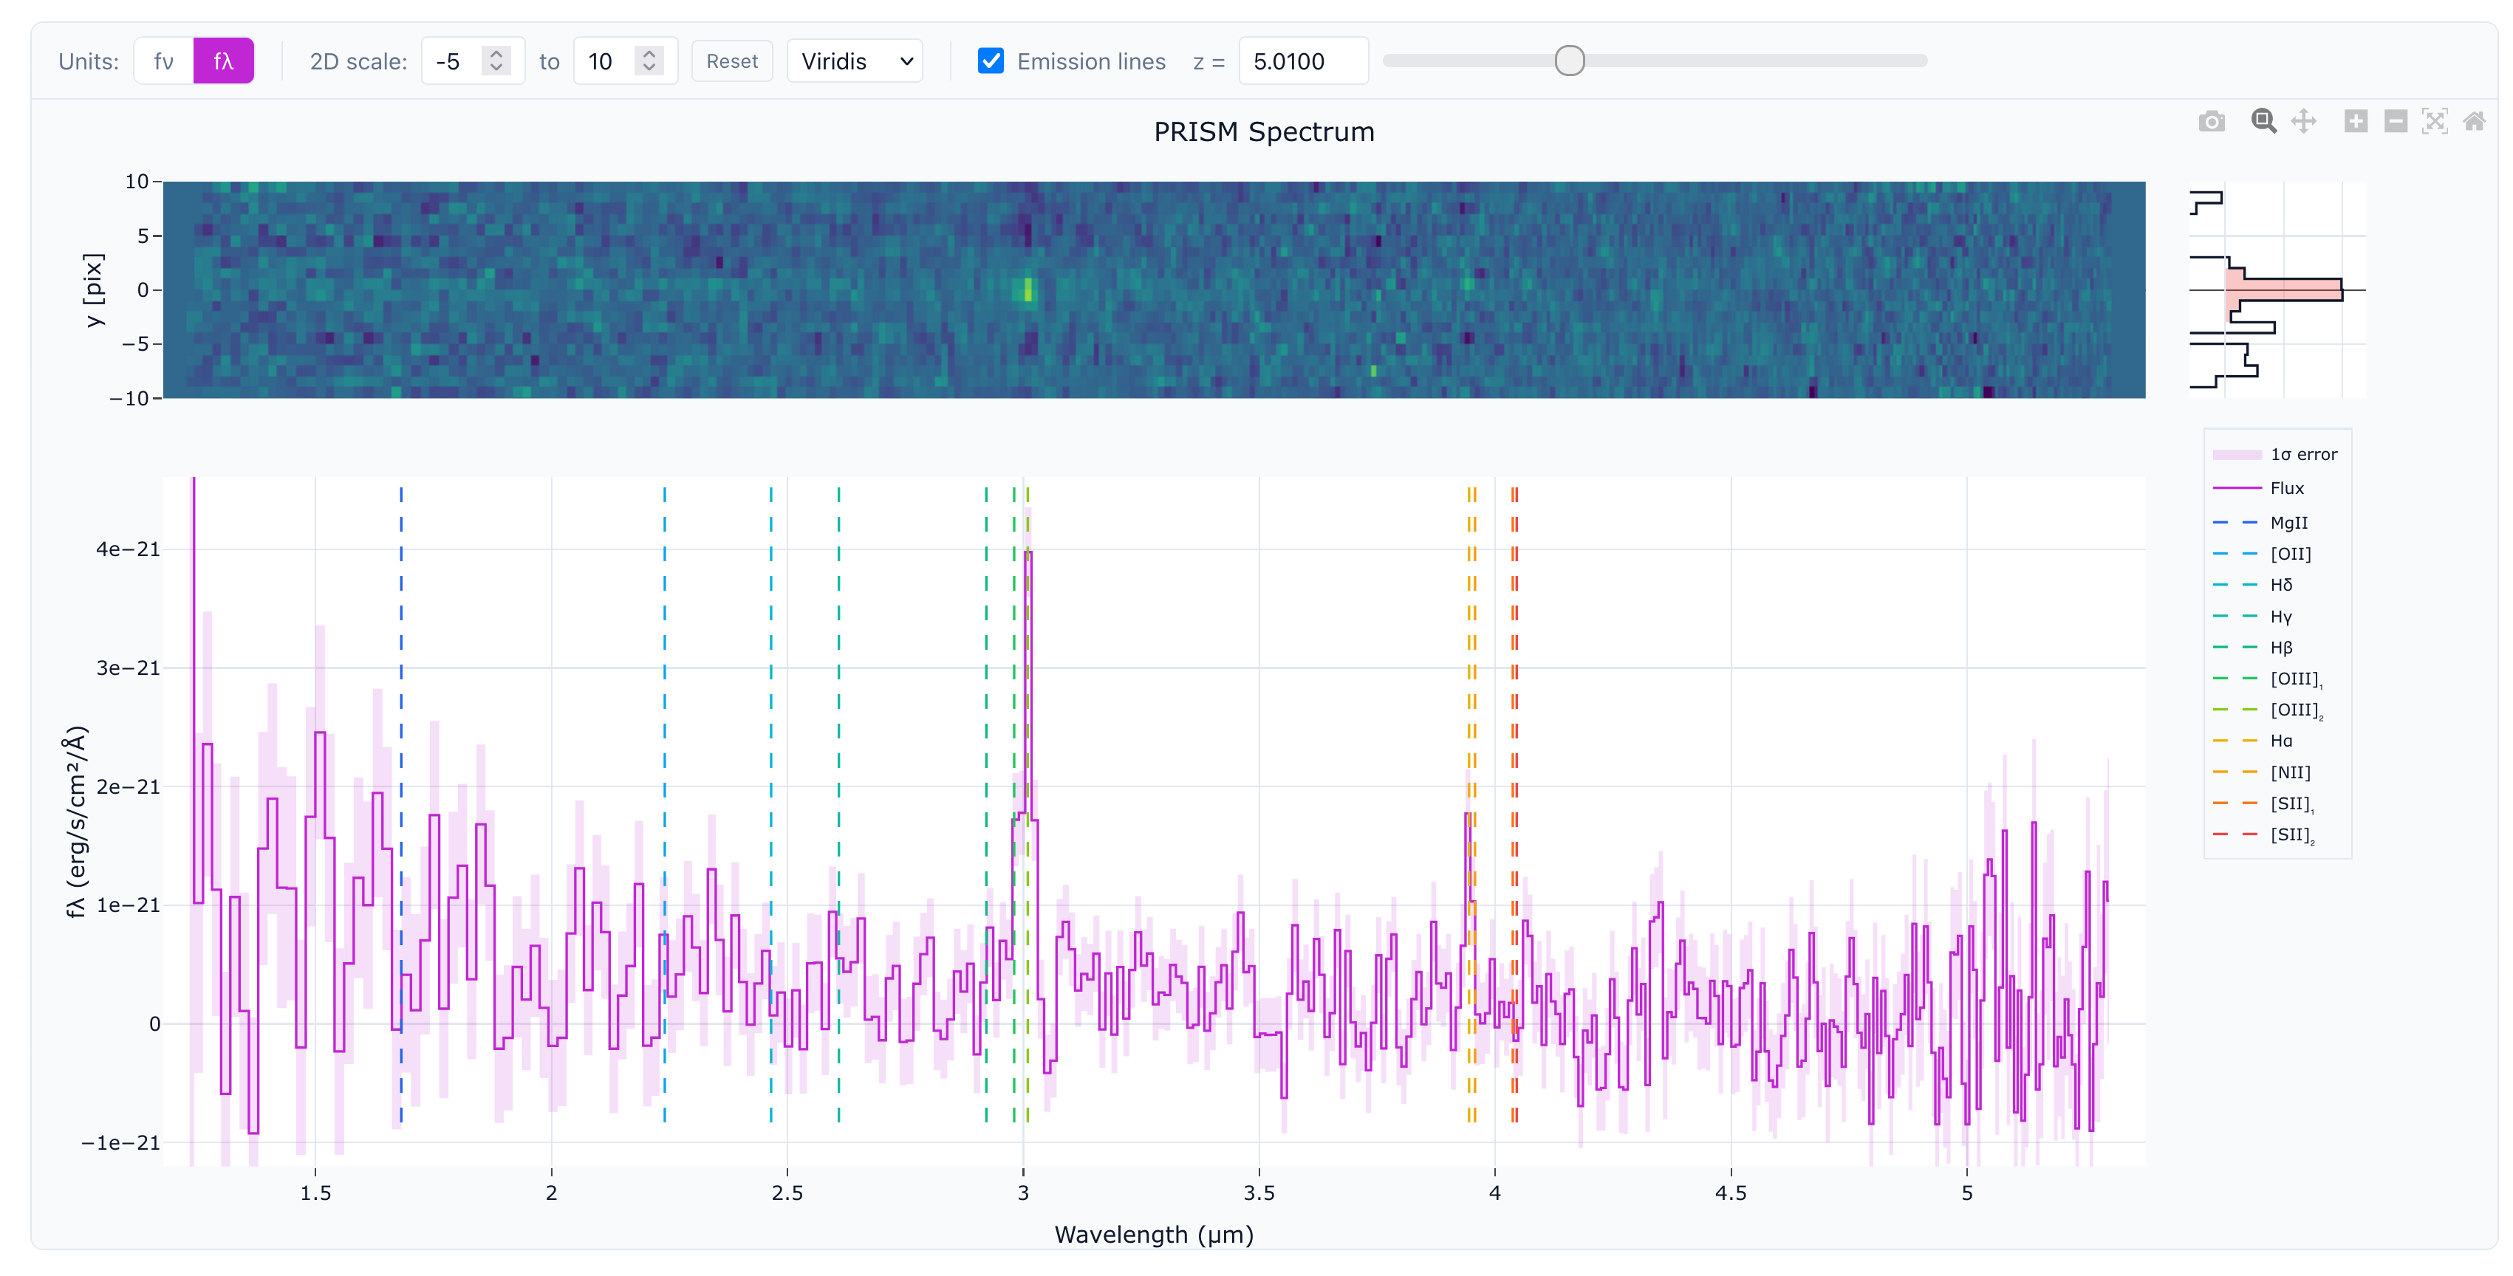Click the redshift value input field
2513x1276 pixels.
1303,61
